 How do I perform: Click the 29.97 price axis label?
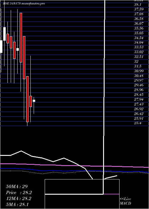pyautogui.click(x=139, y=81)
